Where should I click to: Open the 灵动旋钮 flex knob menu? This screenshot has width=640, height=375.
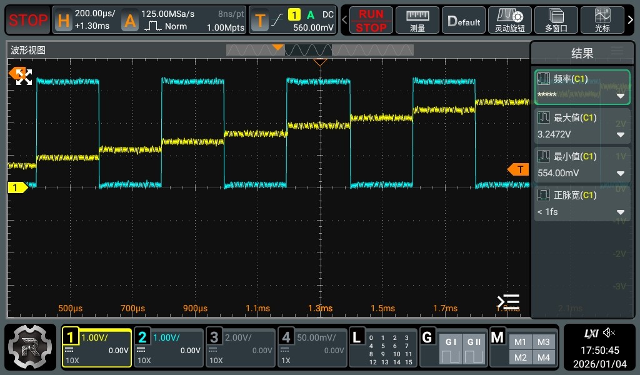tap(509, 20)
